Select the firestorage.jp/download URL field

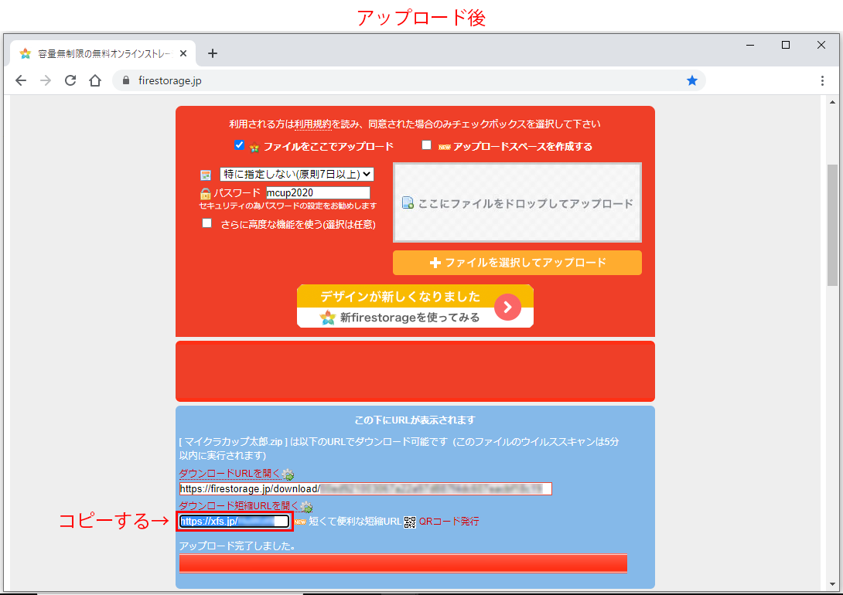point(366,488)
